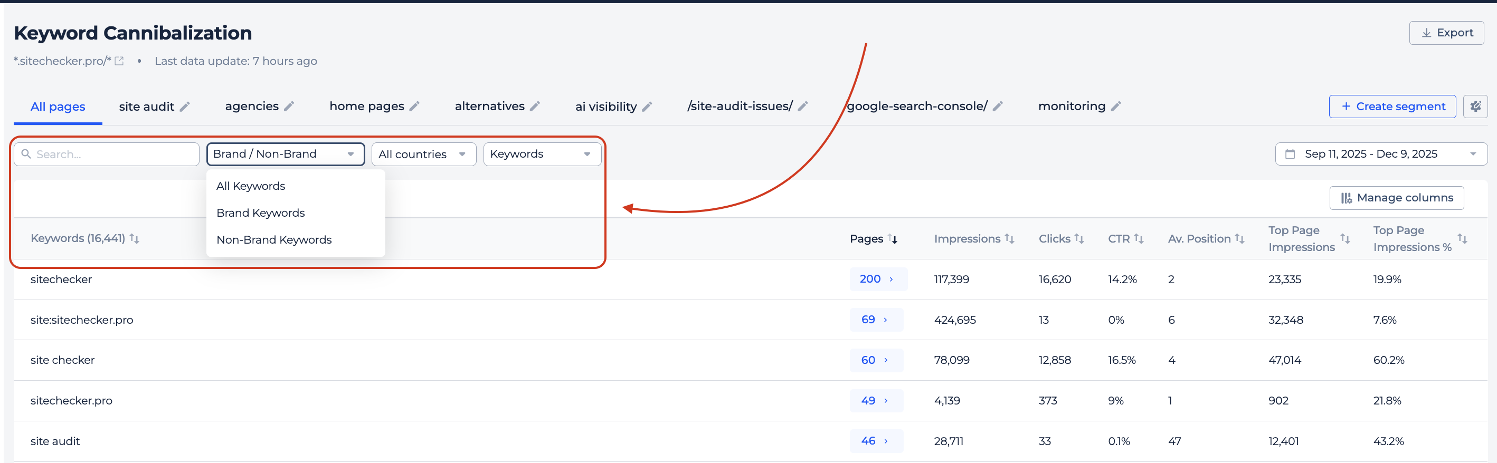This screenshot has height=463, width=1497.
Task: Switch to the google-search-console/ tab
Action: click(917, 106)
